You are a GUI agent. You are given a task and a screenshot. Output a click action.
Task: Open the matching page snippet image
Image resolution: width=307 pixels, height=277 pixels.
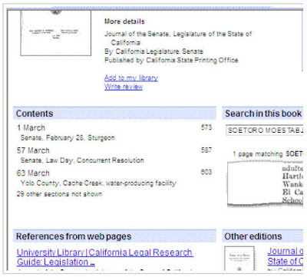(x=265, y=183)
